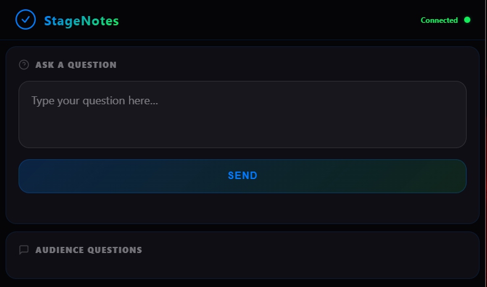This screenshot has width=487, height=287.
Task: Click the StageNotes checkmark logo icon
Action: click(x=25, y=20)
